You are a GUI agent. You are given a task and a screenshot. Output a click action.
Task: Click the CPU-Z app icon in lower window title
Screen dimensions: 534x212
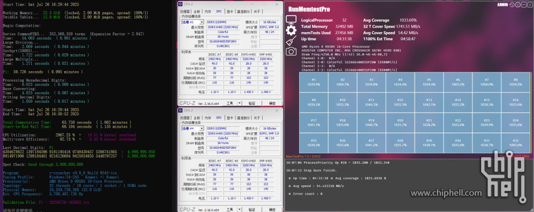tap(181, 110)
